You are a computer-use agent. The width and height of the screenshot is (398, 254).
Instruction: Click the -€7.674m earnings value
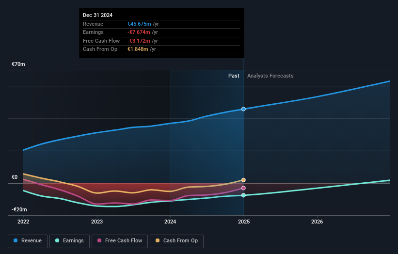(x=139, y=32)
